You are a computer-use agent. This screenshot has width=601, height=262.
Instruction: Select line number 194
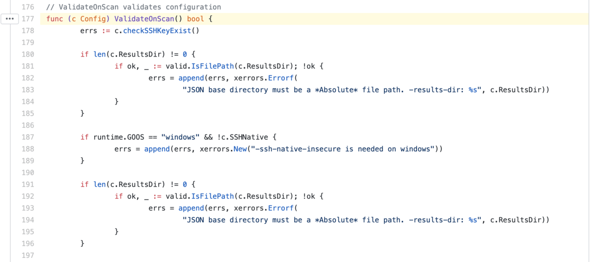28,220
